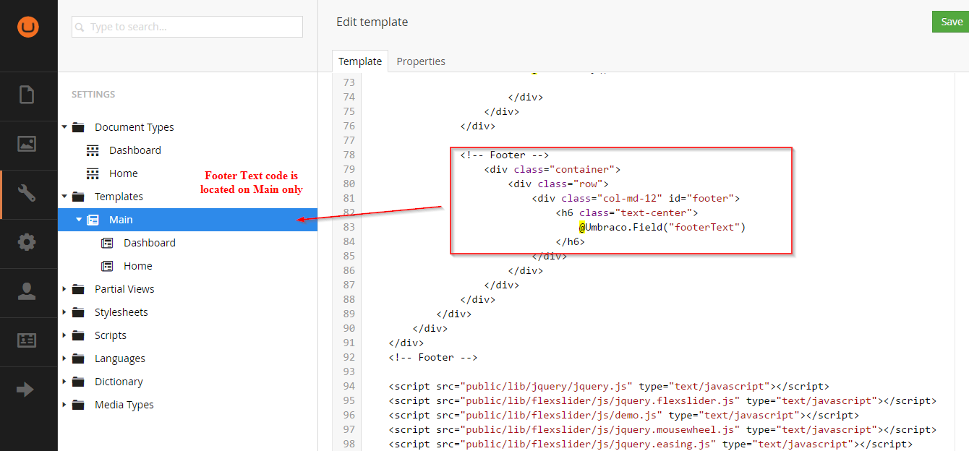The width and height of the screenshot is (969, 451).
Task: Click the demo.js script tag line
Action: coord(624,415)
